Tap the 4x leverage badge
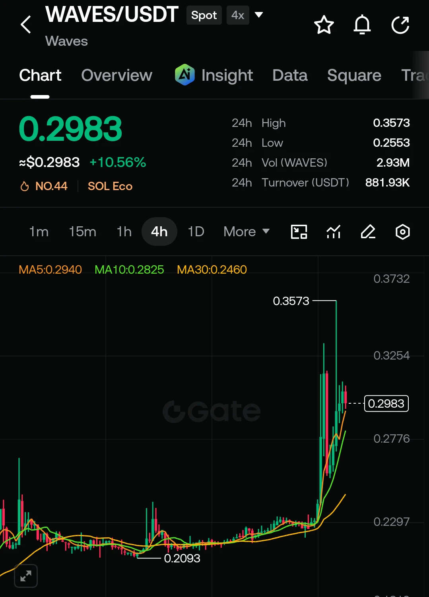Image resolution: width=429 pixels, height=597 pixels. coord(238,15)
